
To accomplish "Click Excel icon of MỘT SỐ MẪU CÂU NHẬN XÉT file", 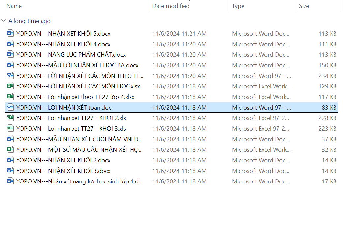I will pos(10,150).
